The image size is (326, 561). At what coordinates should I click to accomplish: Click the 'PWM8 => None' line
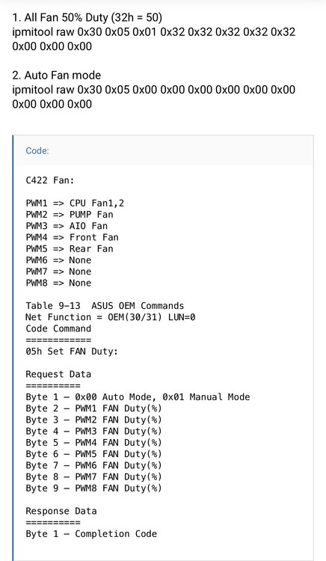(x=58, y=283)
